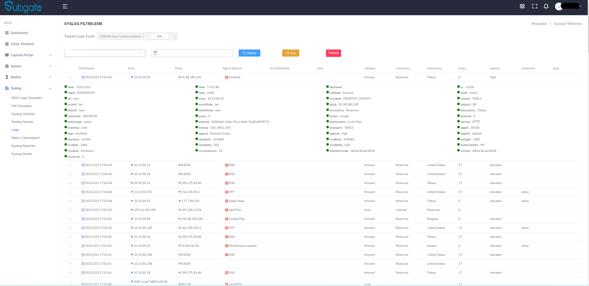This screenshot has height=286, width=589.
Task: Click the Subgate logo
Action: pos(23,7)
